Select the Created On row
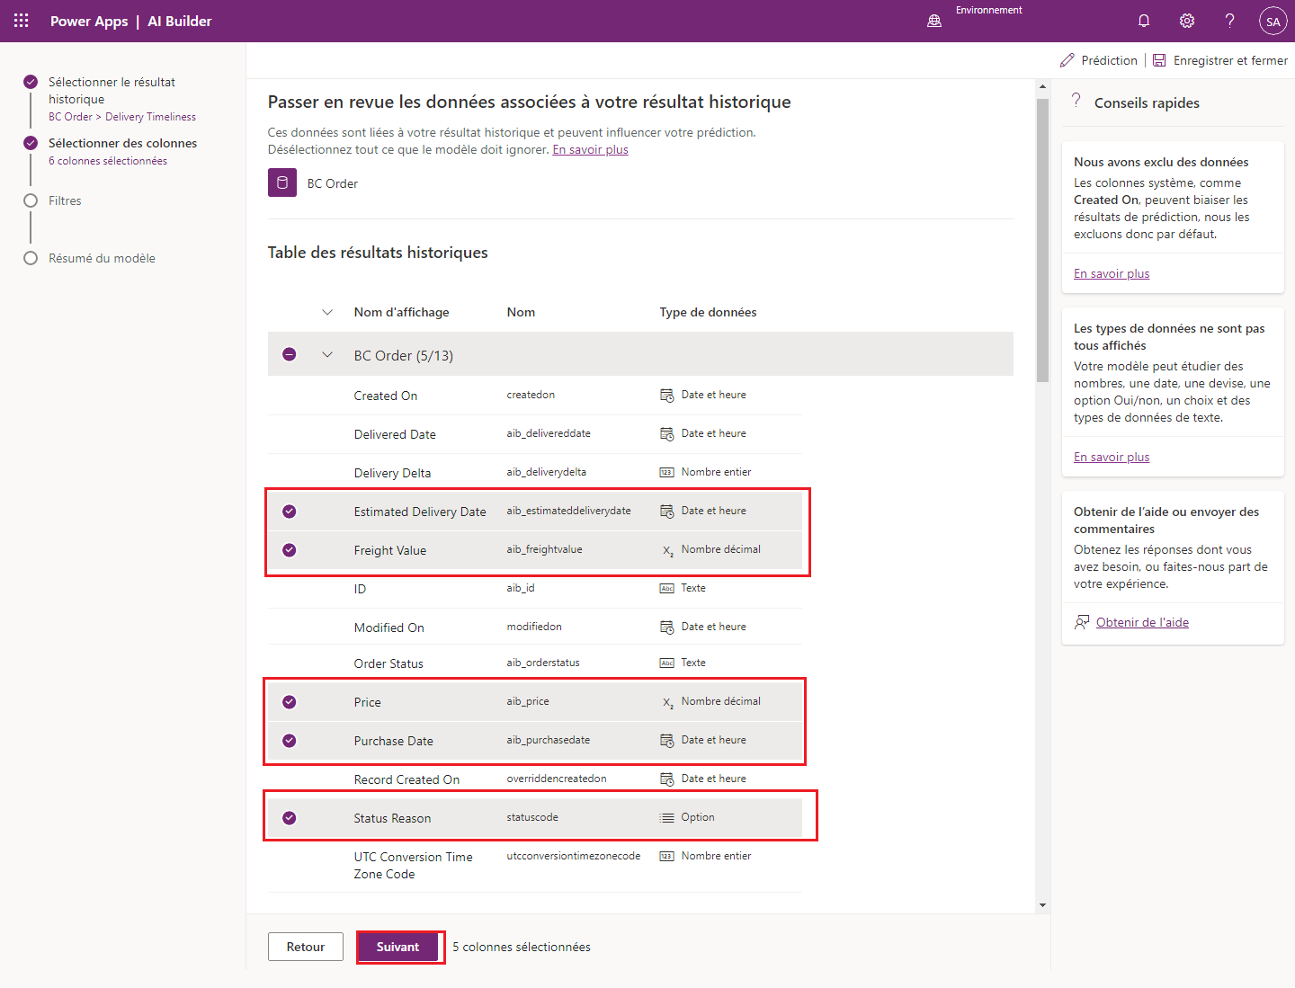Image resolution: width=1295 pixels, height=988 pixels. pos(535,396)
